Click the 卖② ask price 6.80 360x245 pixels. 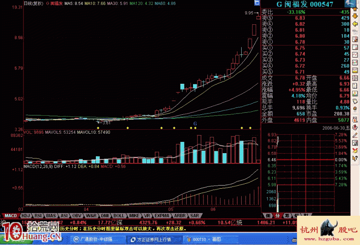pos(300,36)
